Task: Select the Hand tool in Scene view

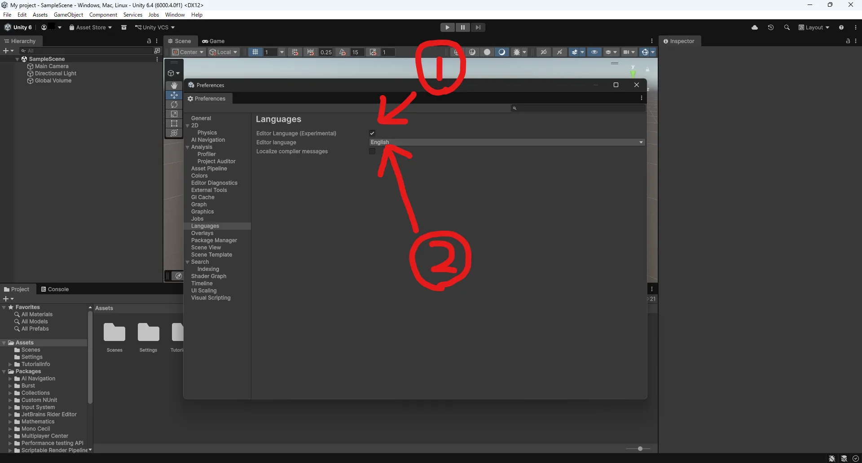Action: point(174,85)
